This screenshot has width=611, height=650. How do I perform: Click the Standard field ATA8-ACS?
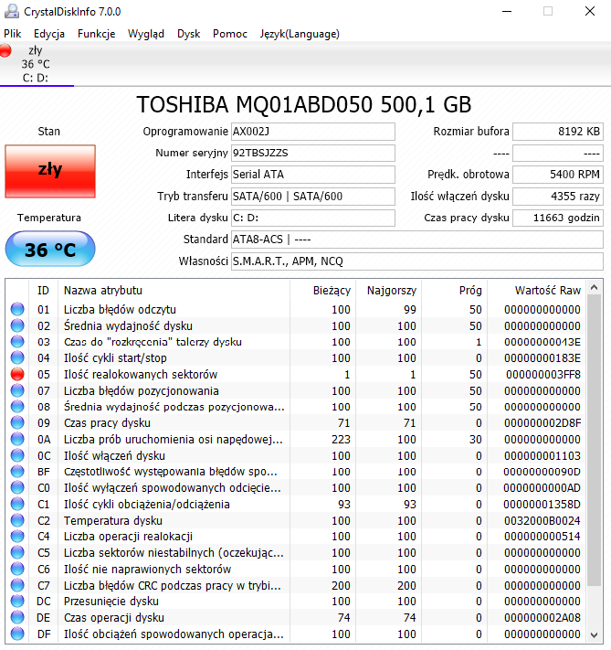point(416,240)
